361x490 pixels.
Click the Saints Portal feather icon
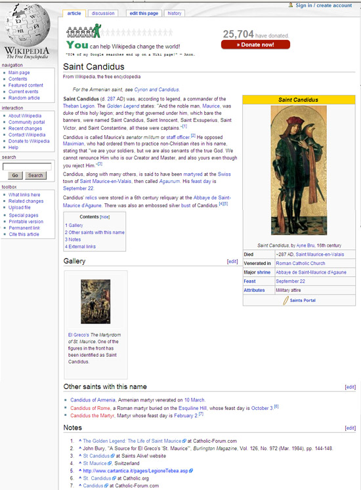[286, 300]
